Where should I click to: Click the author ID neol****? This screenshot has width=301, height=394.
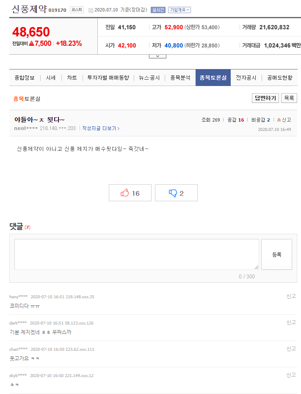point(26,128)
